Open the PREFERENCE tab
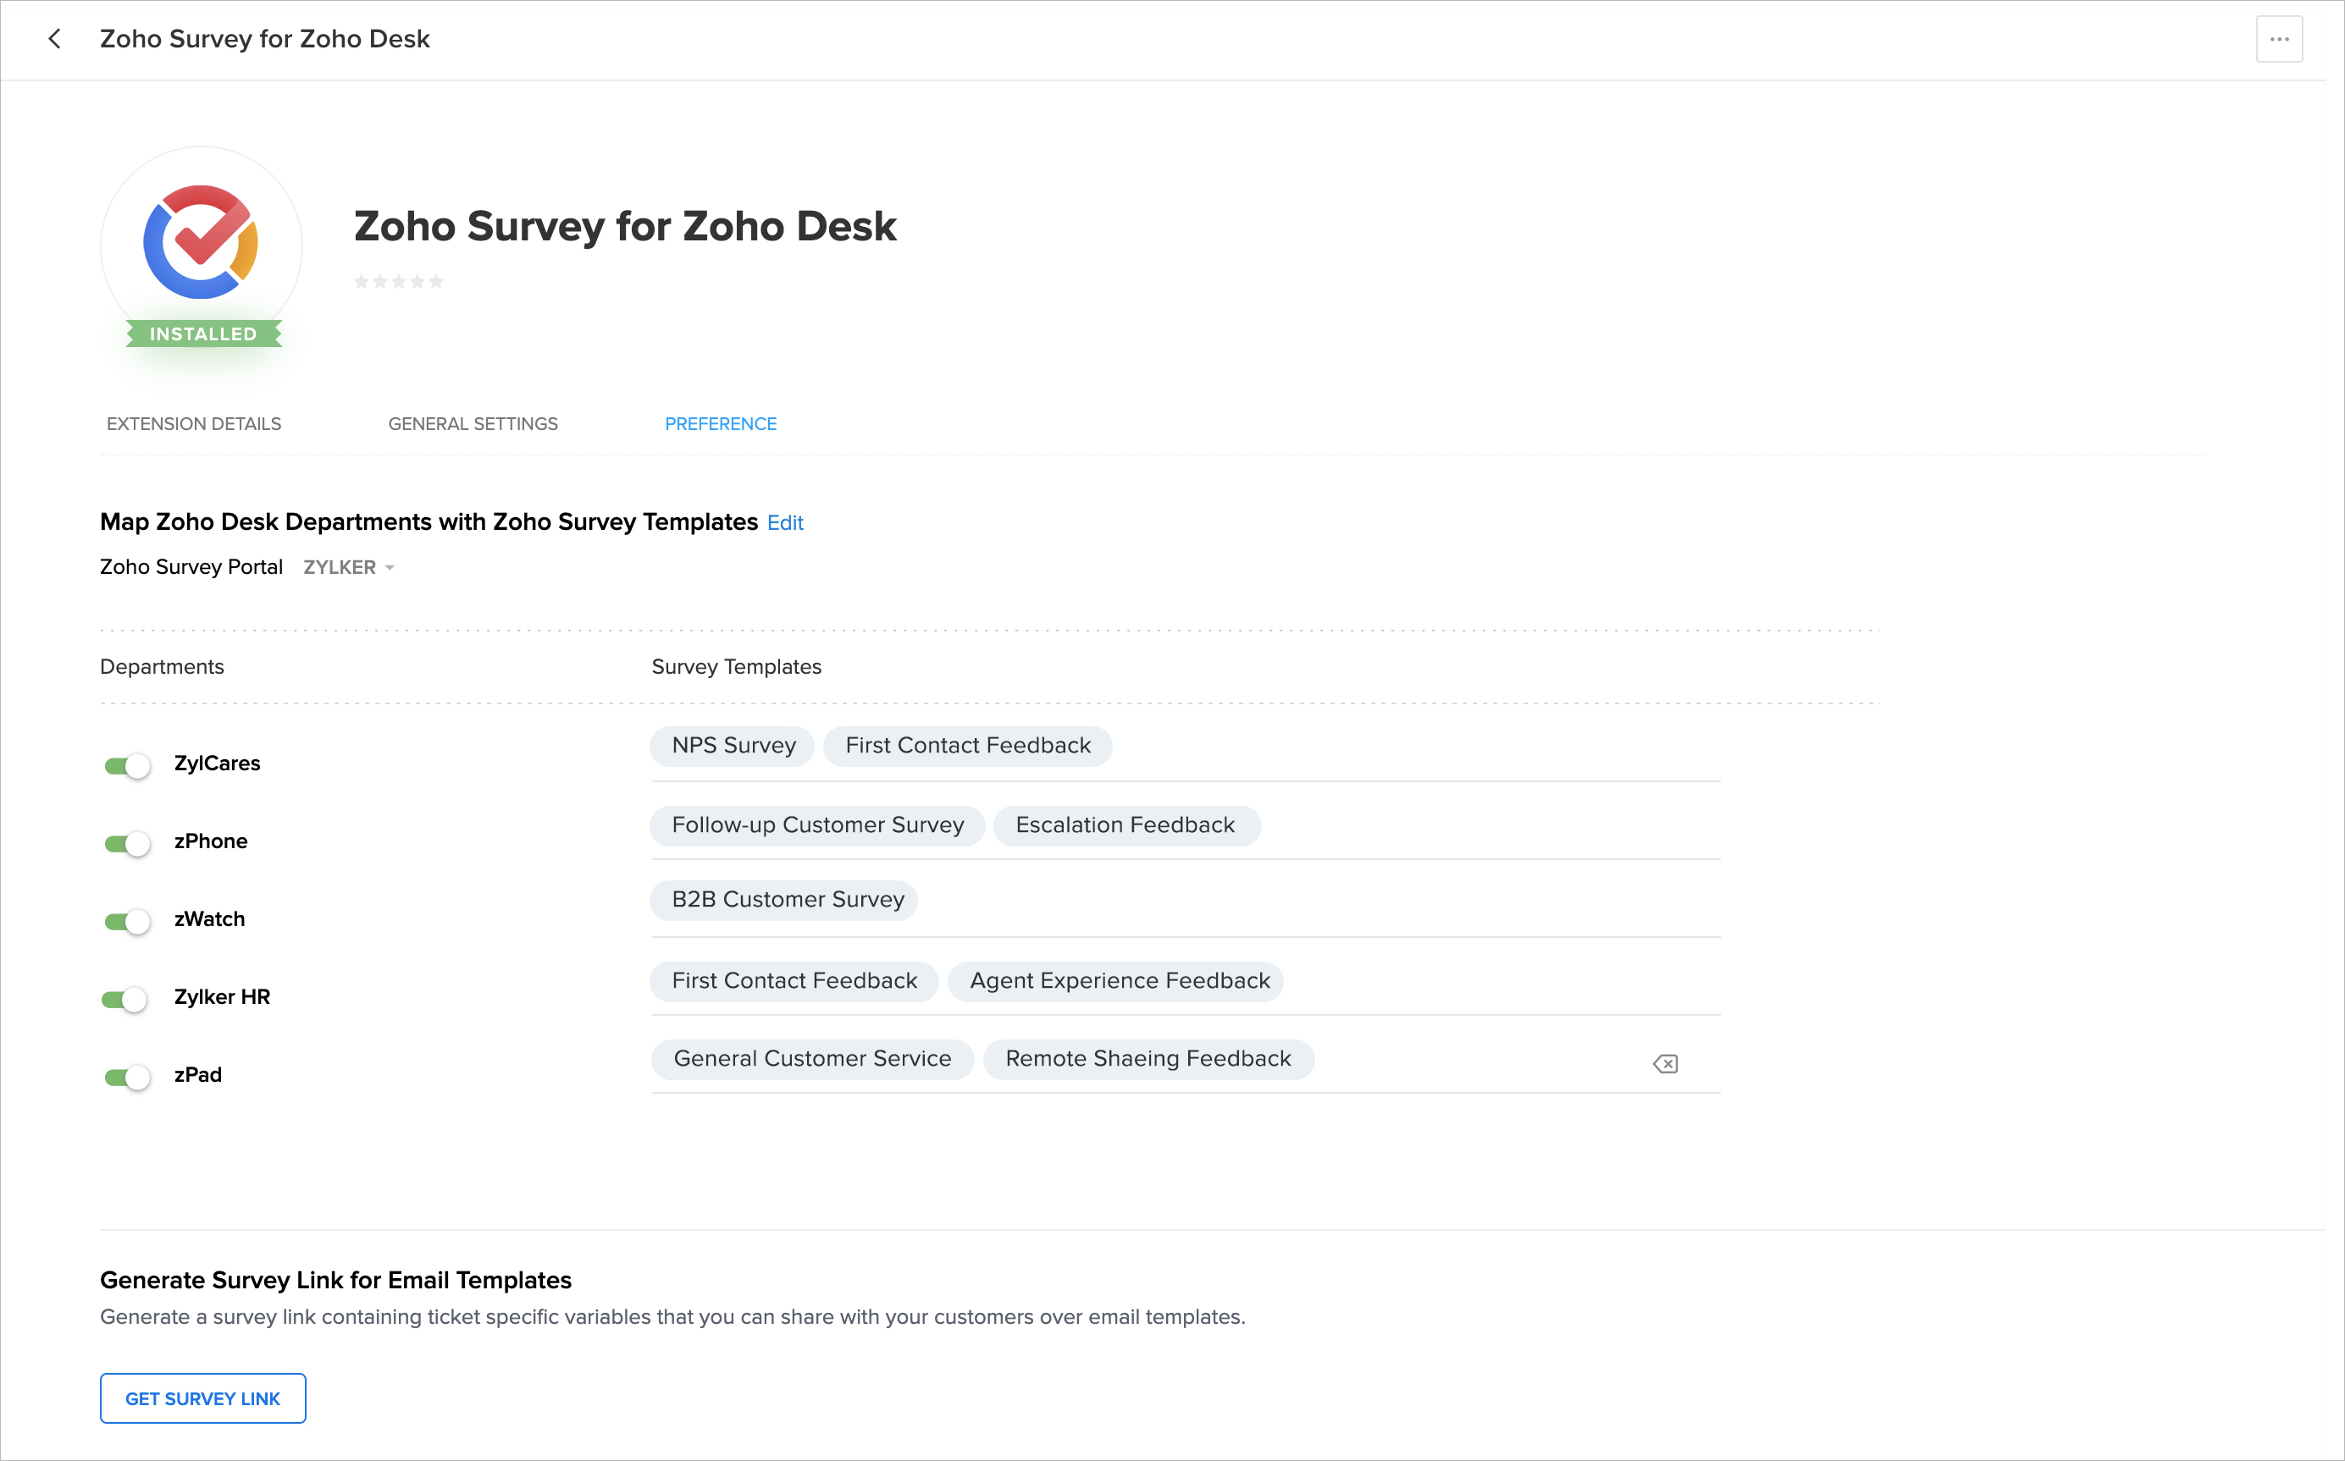2345x1461 pixels. [x=721, y=422]
